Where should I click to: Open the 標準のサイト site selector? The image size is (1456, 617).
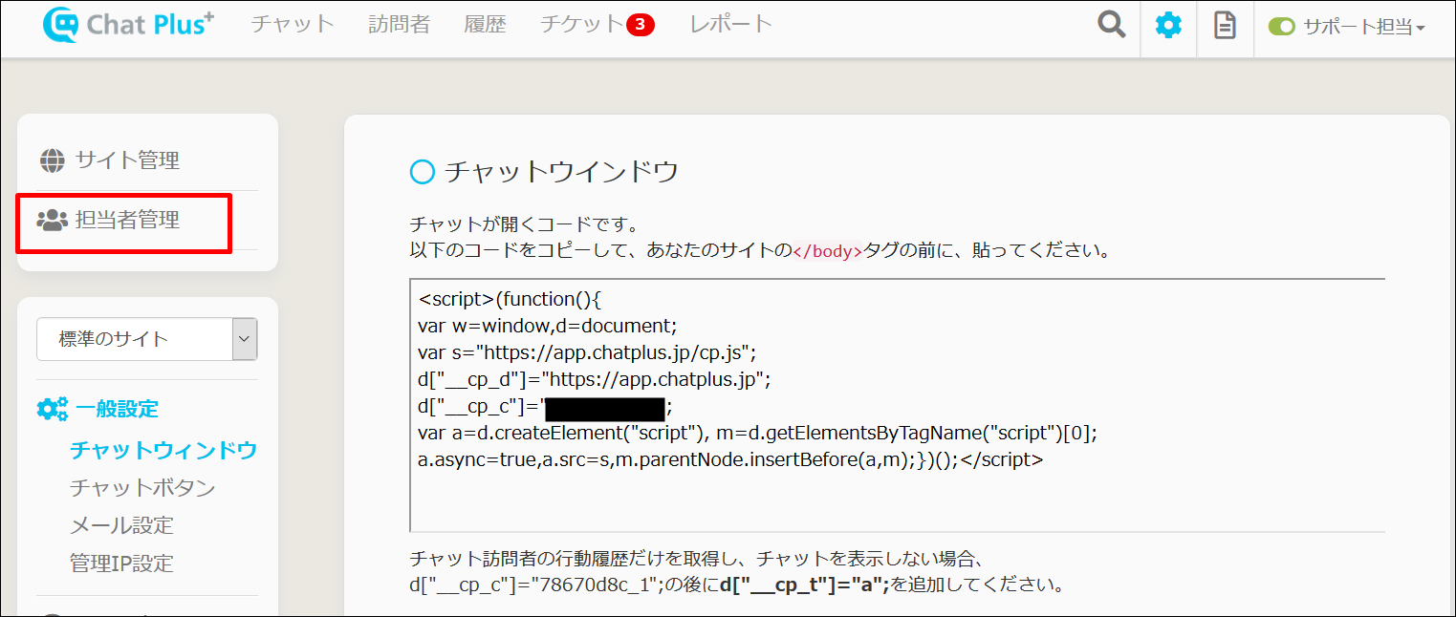[x=147, y=339]
